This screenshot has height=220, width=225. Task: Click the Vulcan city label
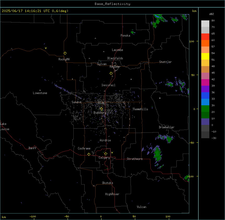[x=141, y=207]
